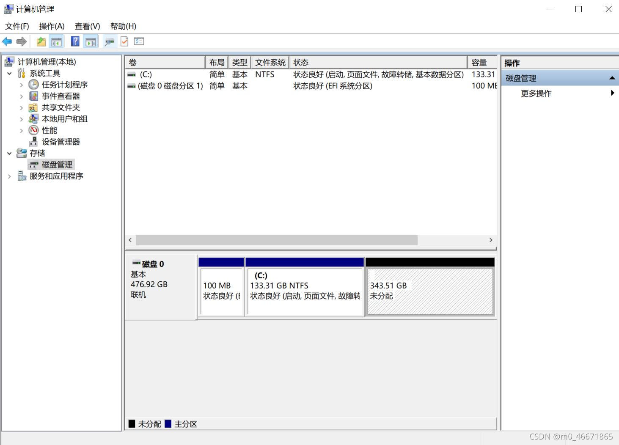The image size is (619, 445).
Task: Expand the 任务计划程序 node
Action: 21,85
